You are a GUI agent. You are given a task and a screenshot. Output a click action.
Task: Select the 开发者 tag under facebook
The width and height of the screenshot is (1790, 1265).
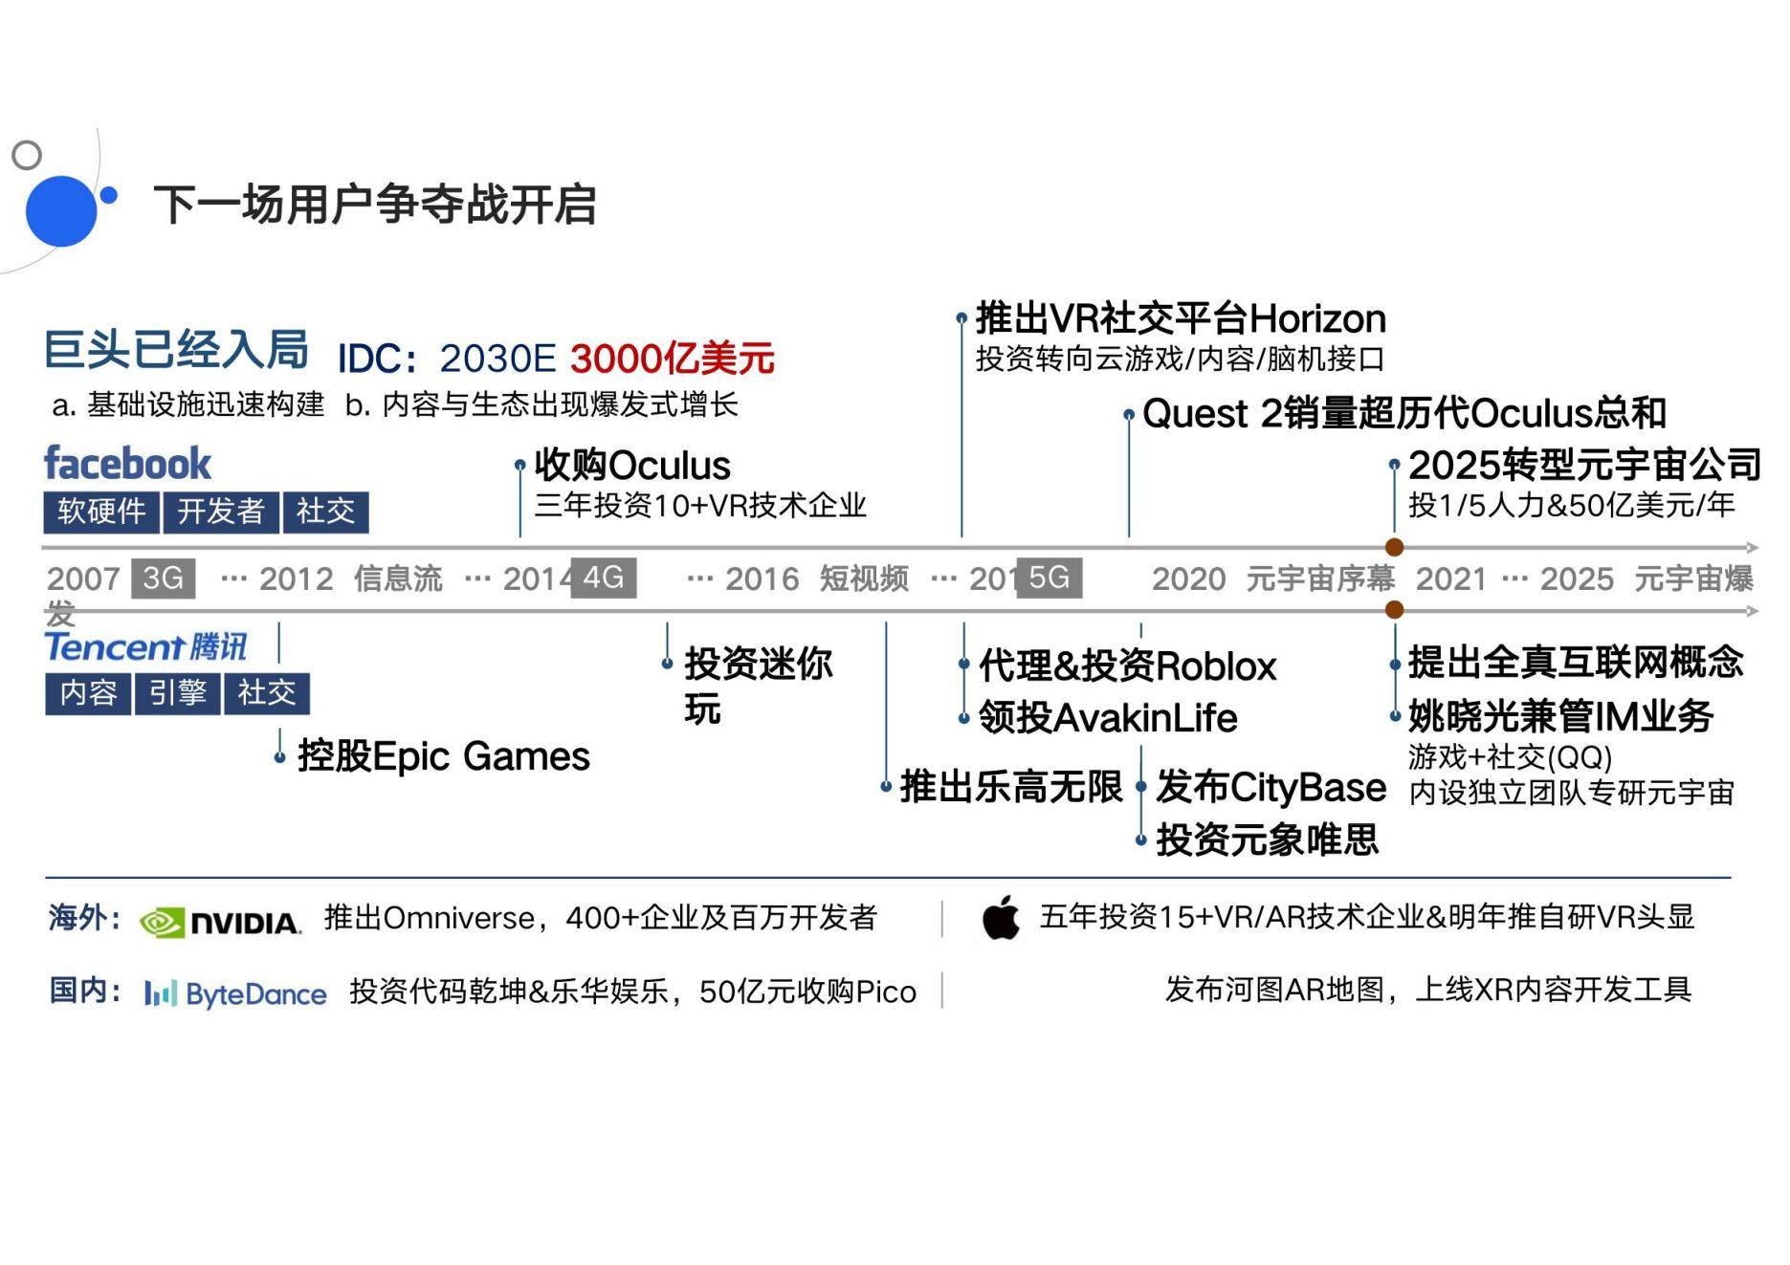click(x=221, y=512)
